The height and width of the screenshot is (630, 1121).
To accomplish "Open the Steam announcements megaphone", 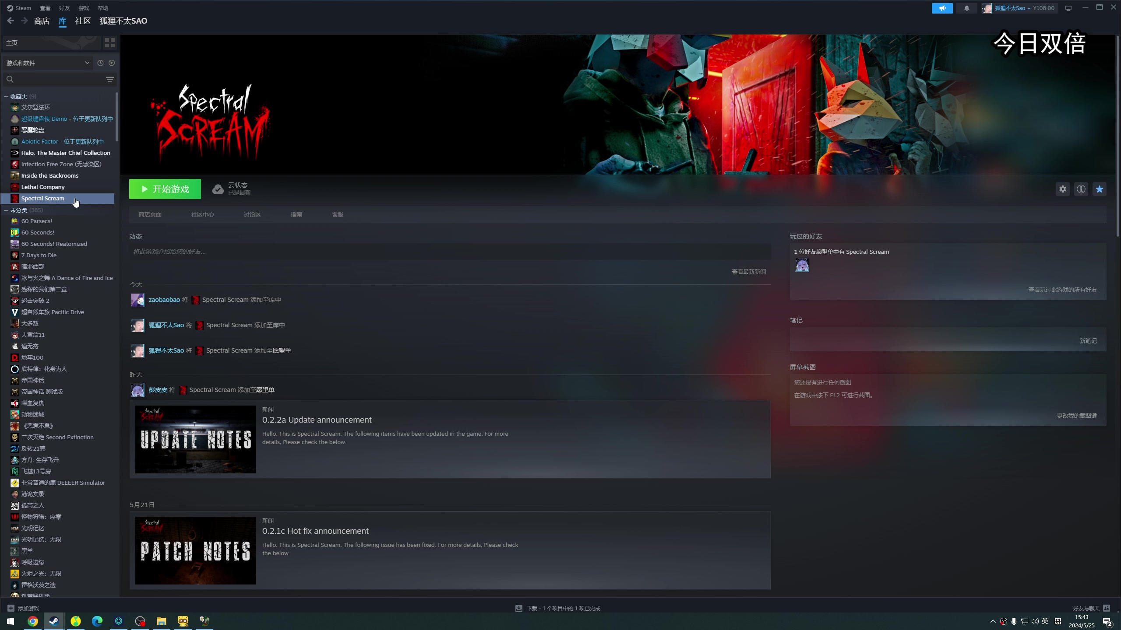I will (942, 8).
